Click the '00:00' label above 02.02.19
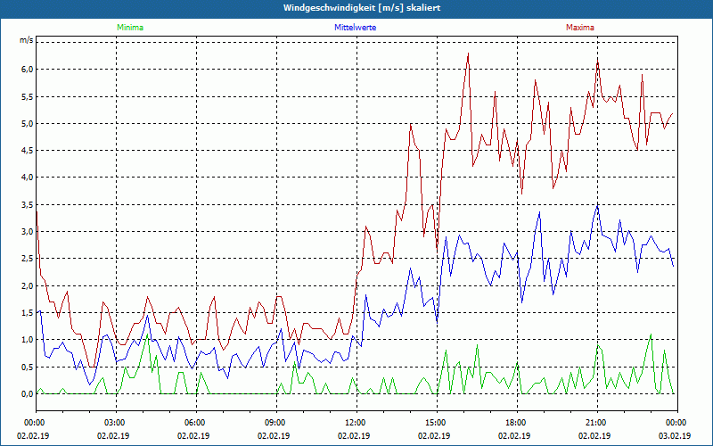The width and height of the screenshot is (713, 446). pos(34,423)
